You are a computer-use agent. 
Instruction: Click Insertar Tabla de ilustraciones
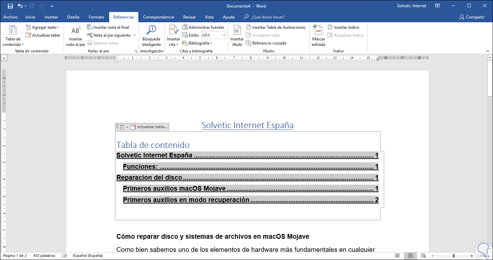click(x=276, y=27)
